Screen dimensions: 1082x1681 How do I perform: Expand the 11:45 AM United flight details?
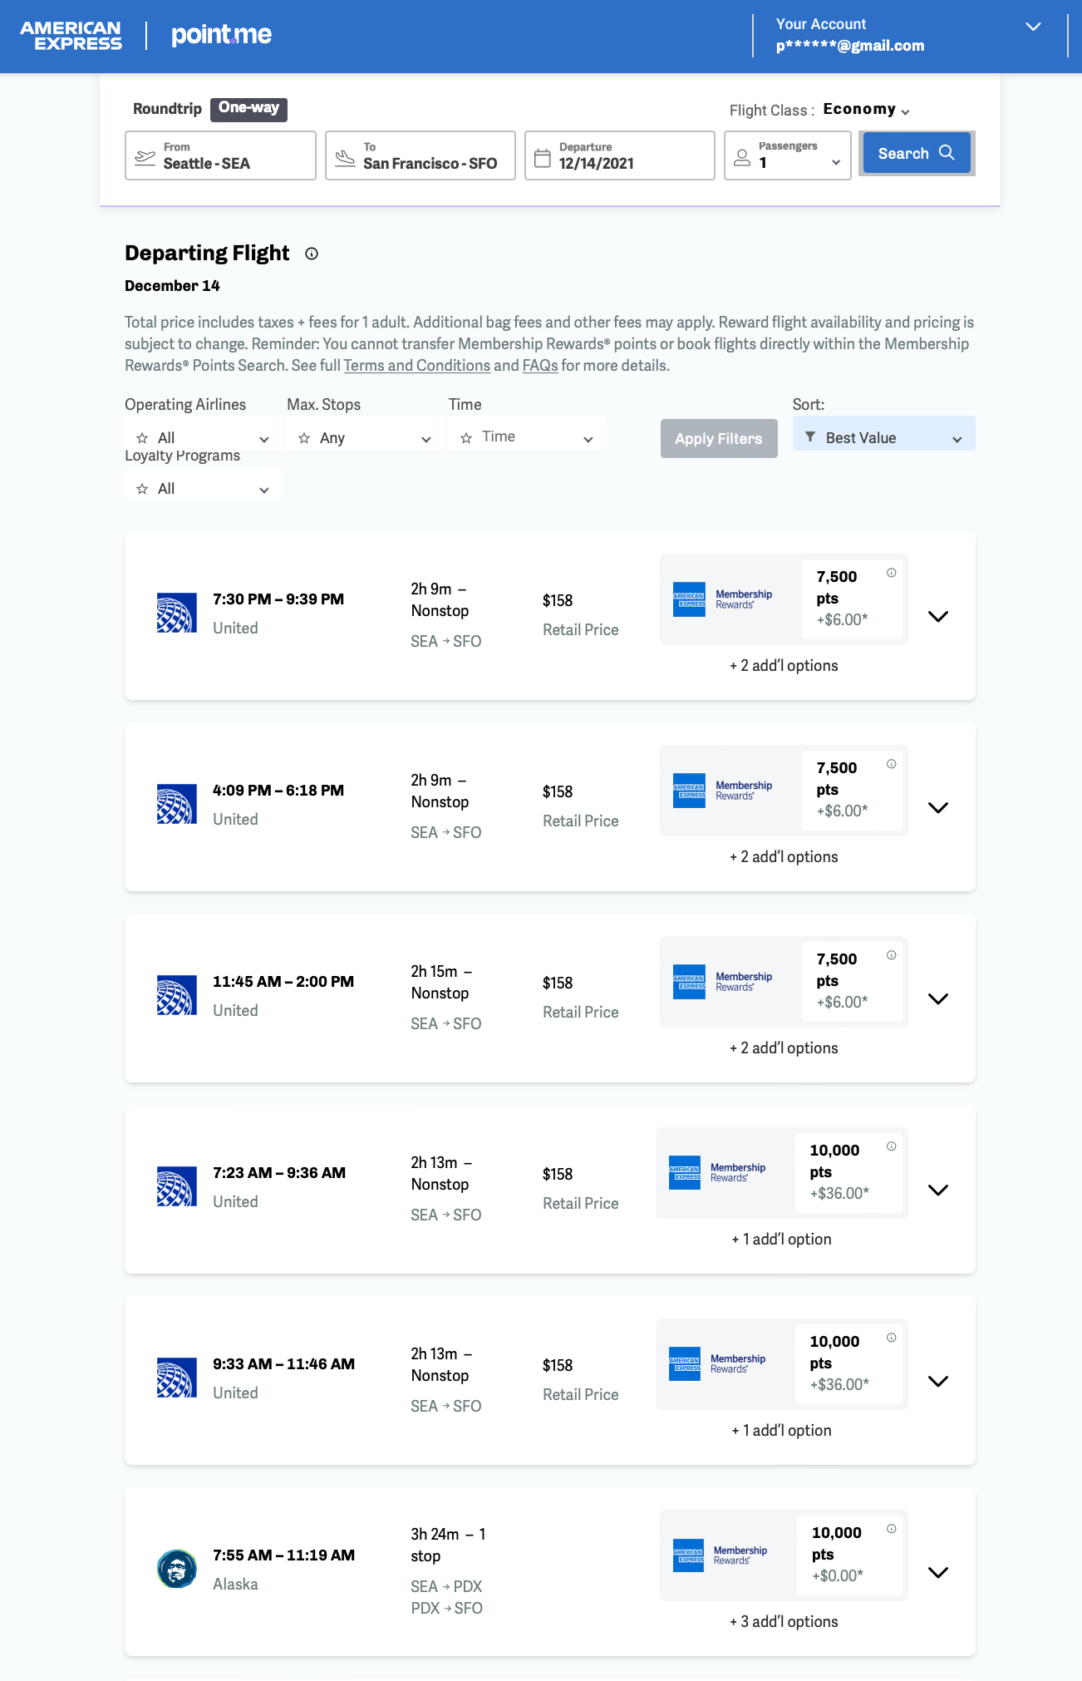click(x=938, y=999)
